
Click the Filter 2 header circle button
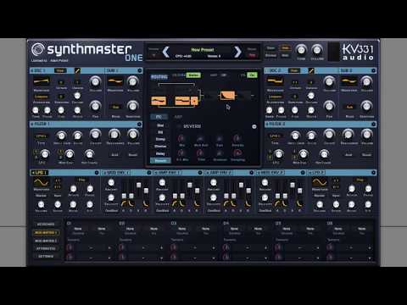373,125
